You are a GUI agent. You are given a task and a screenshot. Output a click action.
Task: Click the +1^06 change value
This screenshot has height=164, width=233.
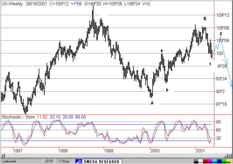coord(76,4)
